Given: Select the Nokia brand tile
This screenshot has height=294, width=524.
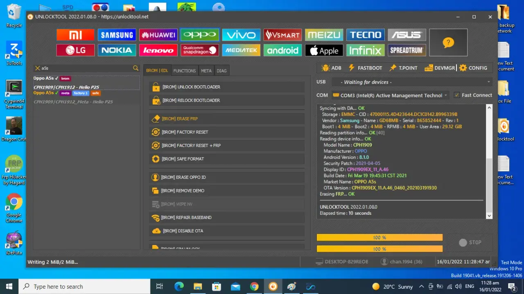Looking at the screenshot, I should pyautogui.click(x=117, y=50).
